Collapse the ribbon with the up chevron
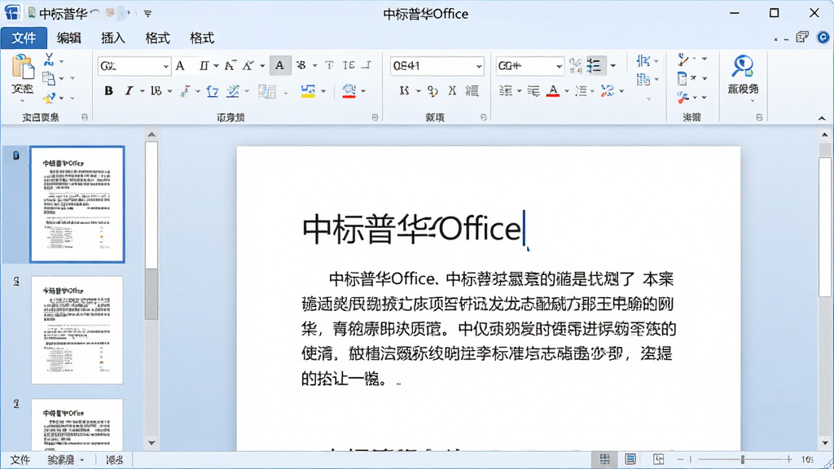 tap(822, 118)
